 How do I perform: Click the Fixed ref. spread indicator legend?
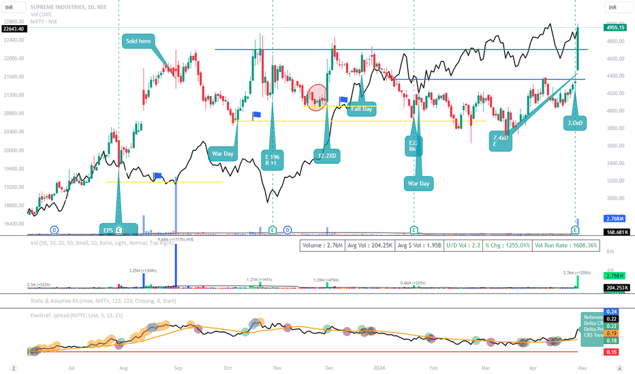point(76,316)
